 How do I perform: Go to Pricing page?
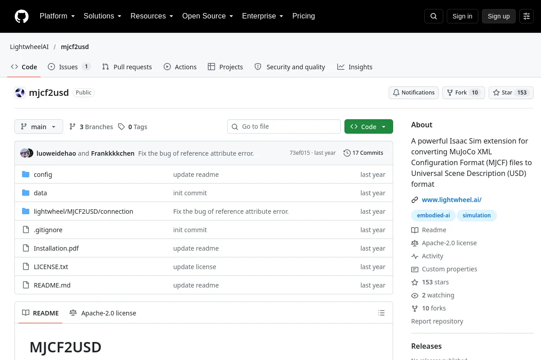tap(303, 16)
